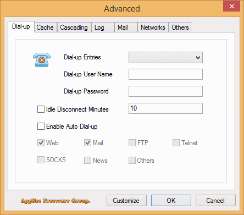Switch to the Cache tab
This screenshot has height=215, width=244.
(46, 27)
